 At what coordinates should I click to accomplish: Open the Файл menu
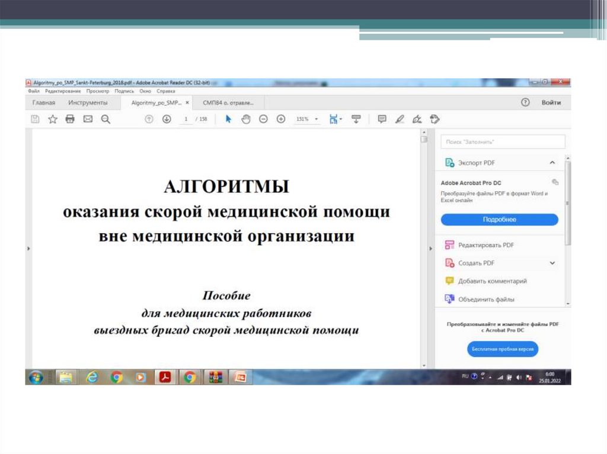click(33, 92)
